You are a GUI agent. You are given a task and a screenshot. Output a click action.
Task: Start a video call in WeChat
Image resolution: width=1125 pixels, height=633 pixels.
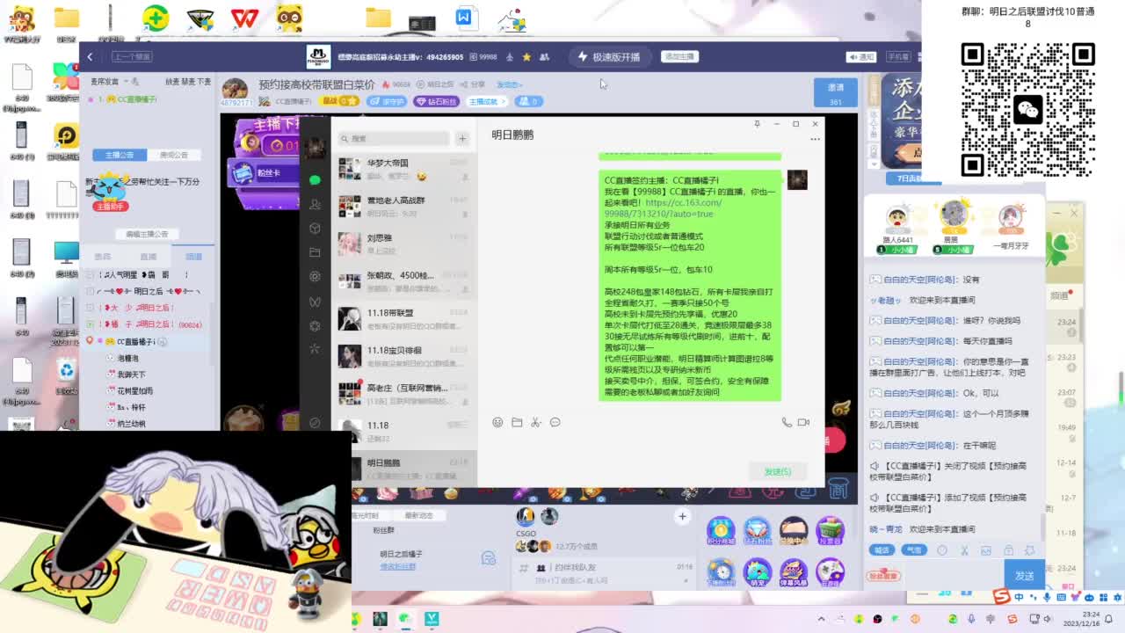(803, 423)
